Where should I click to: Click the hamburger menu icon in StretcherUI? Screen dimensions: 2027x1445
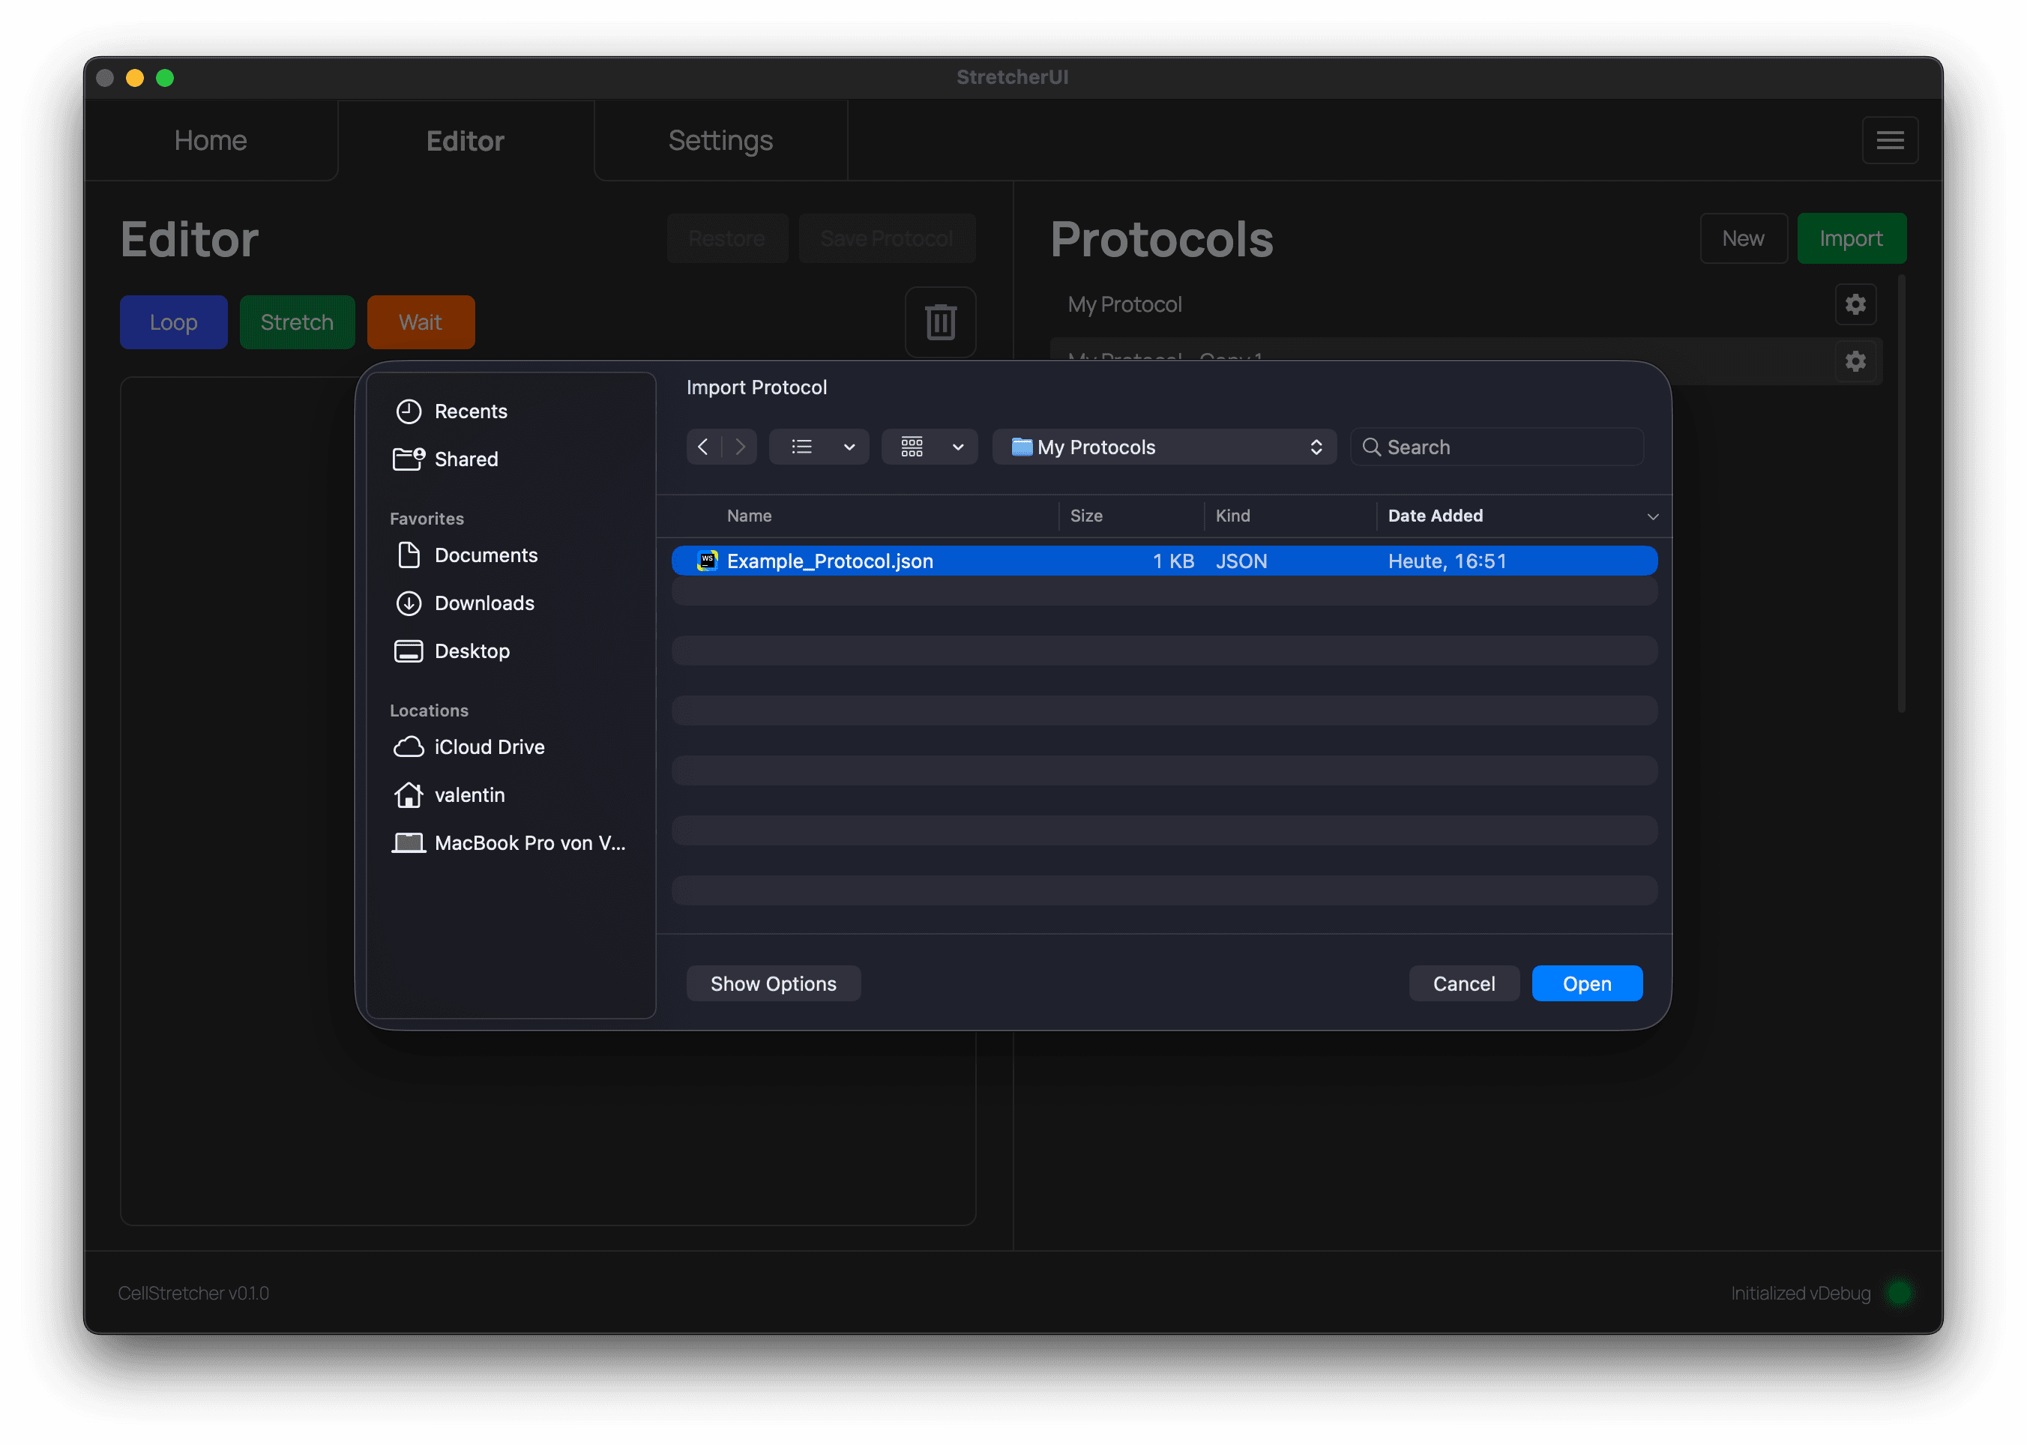click(x=1889, y=141)
